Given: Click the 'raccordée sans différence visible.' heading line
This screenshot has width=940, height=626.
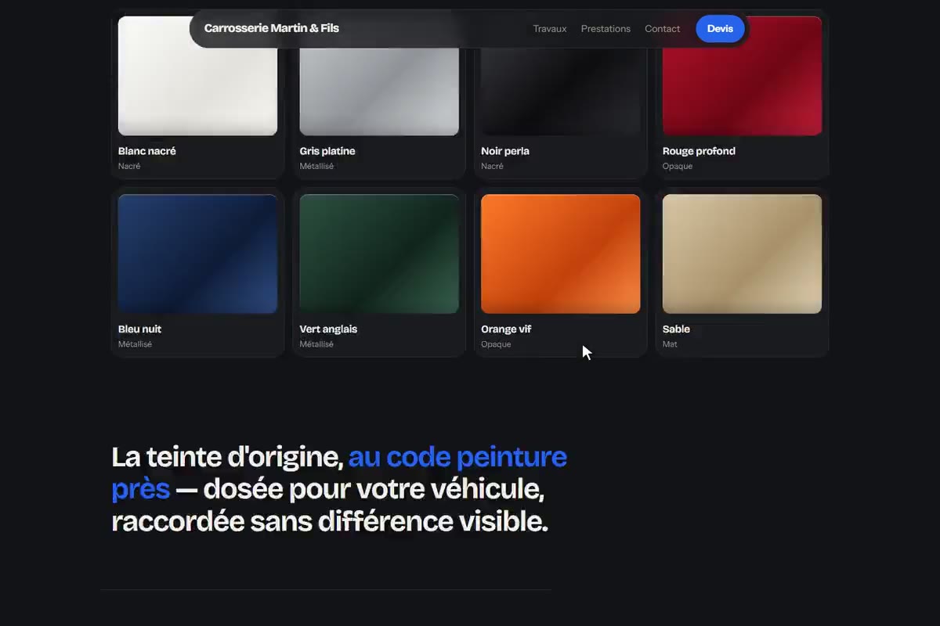Looking at the screenshot, I should tap(330, 521).
